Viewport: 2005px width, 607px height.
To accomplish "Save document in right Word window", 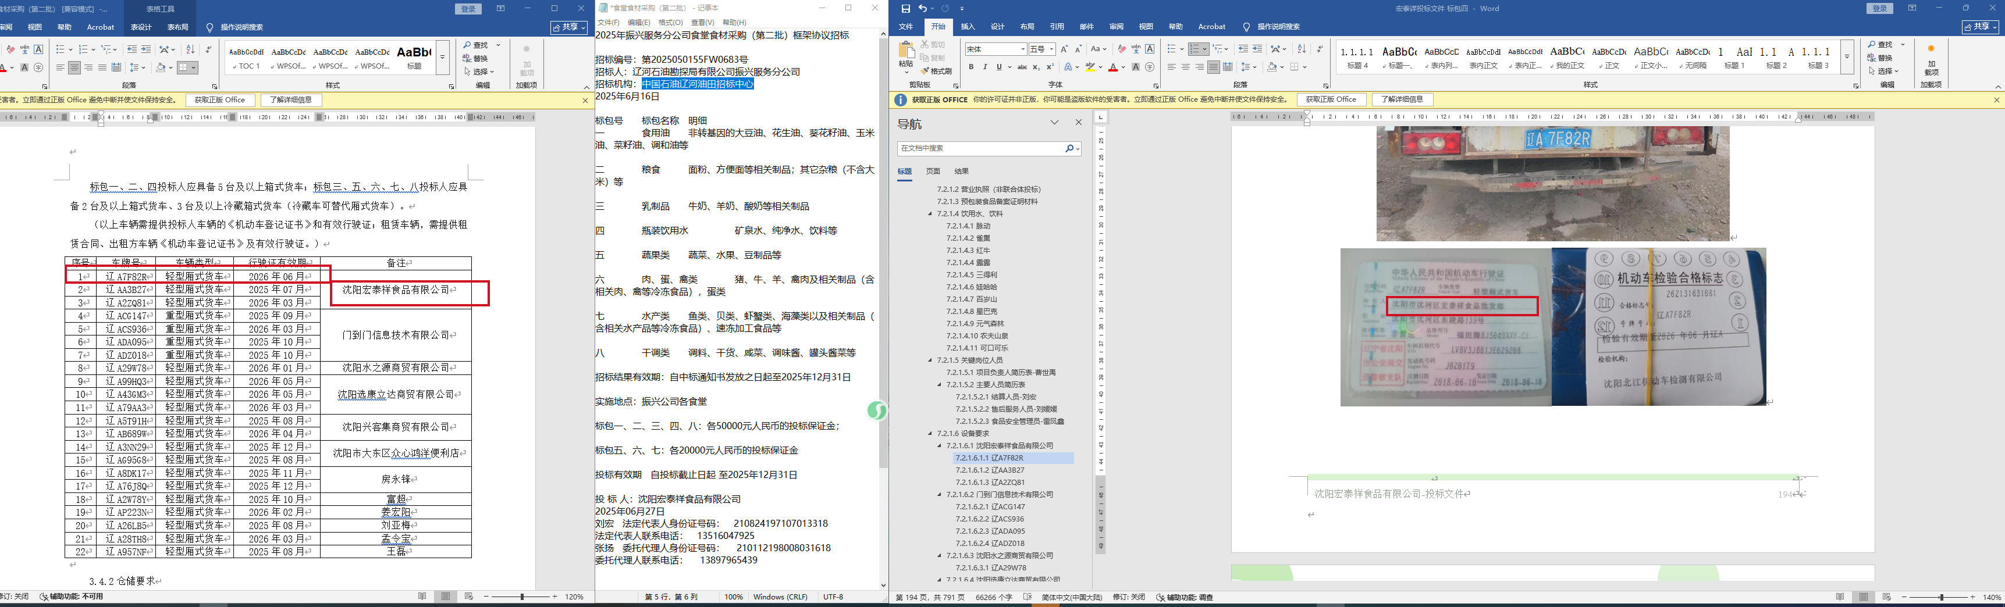I will click(x=905, y=9).
